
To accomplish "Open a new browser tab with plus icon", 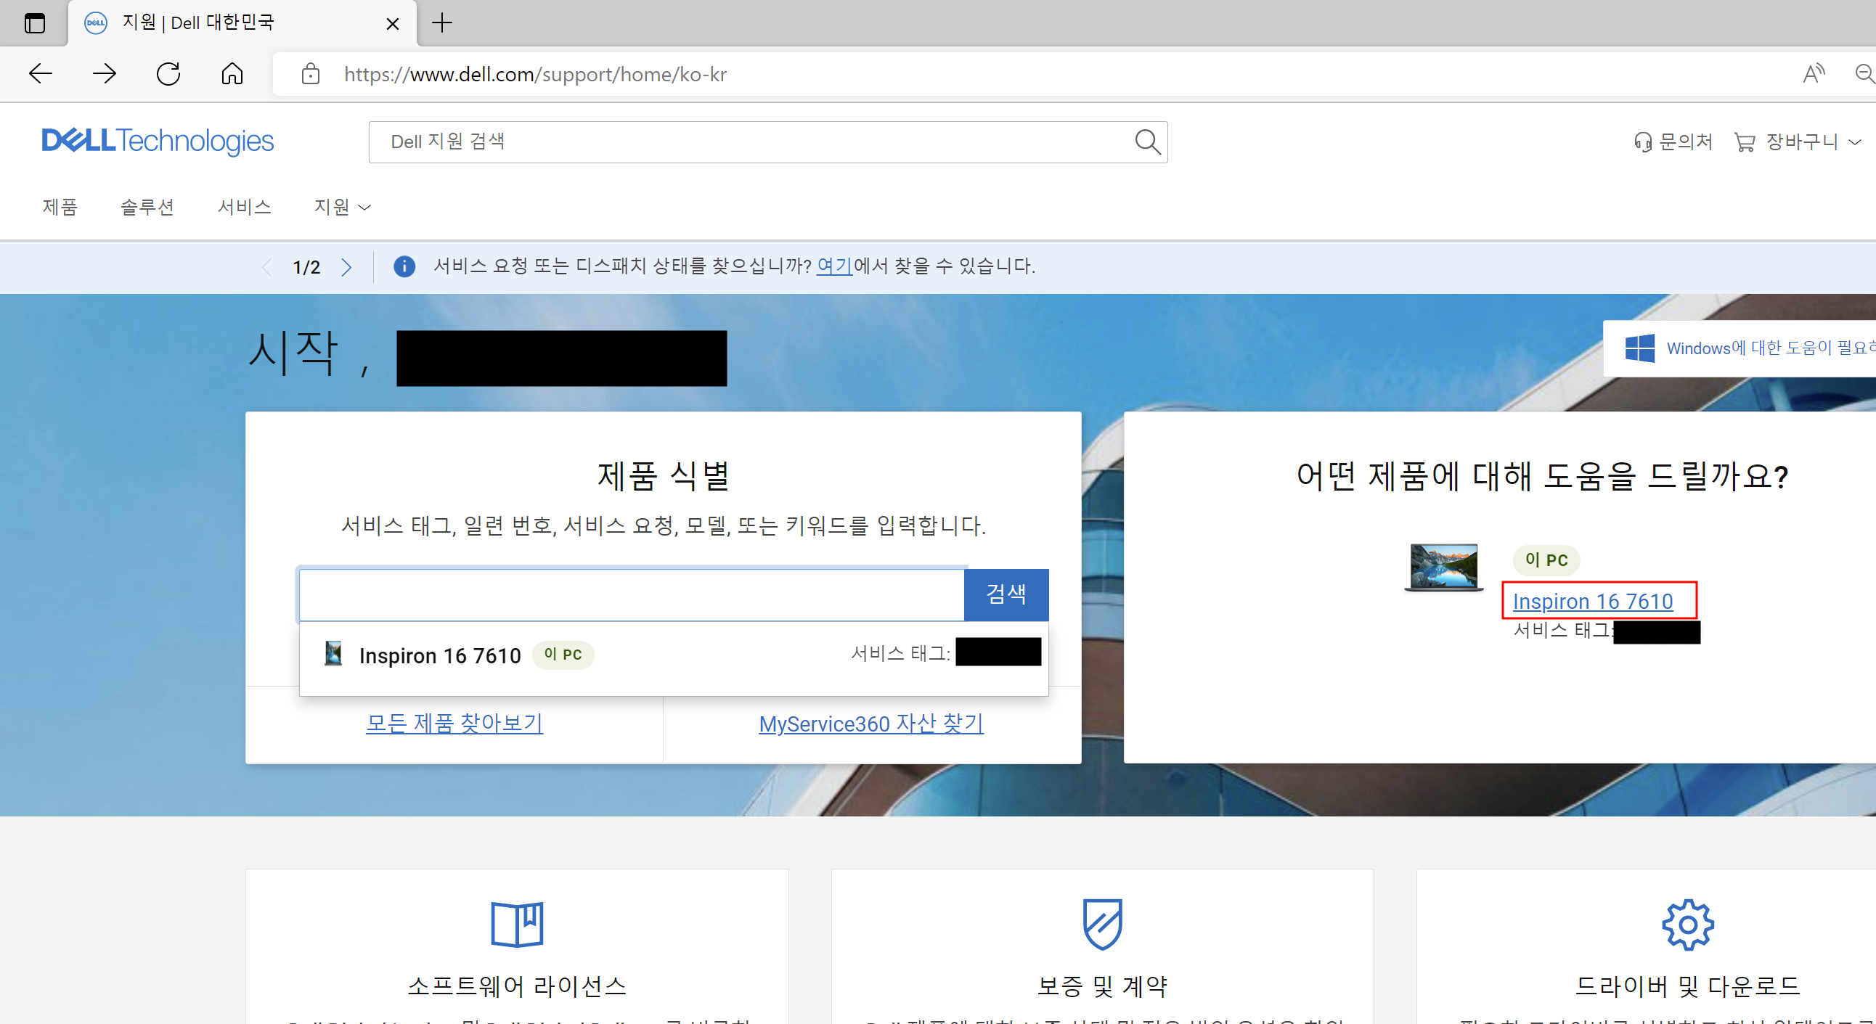I will [x=442, y=23].
